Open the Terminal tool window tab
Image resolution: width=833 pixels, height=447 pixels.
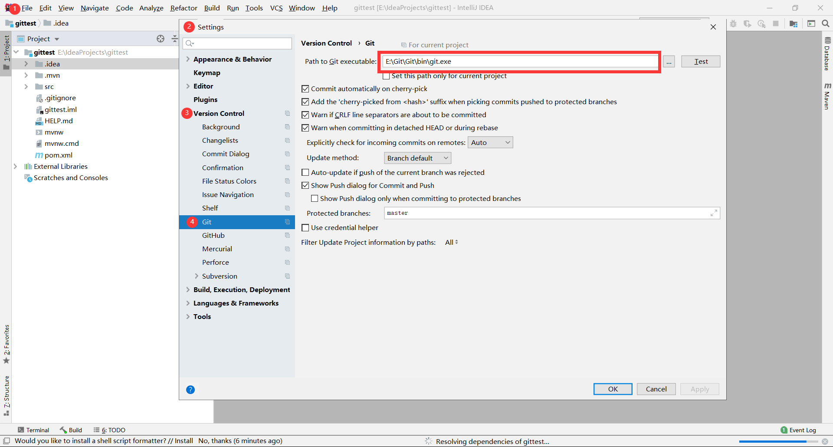click(33, 430)
